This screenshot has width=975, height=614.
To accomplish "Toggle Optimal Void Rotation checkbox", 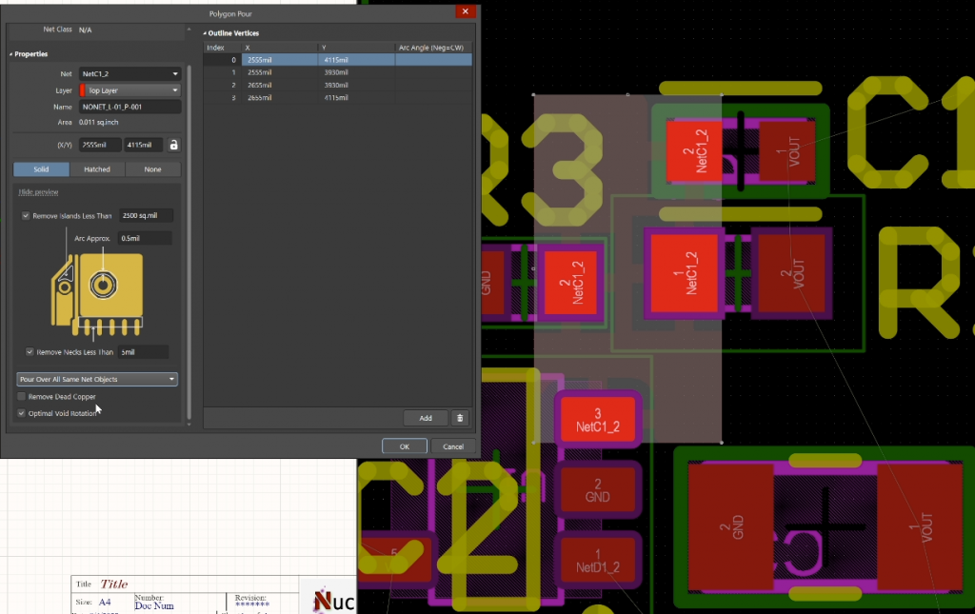I will click(x=22, y=413).
